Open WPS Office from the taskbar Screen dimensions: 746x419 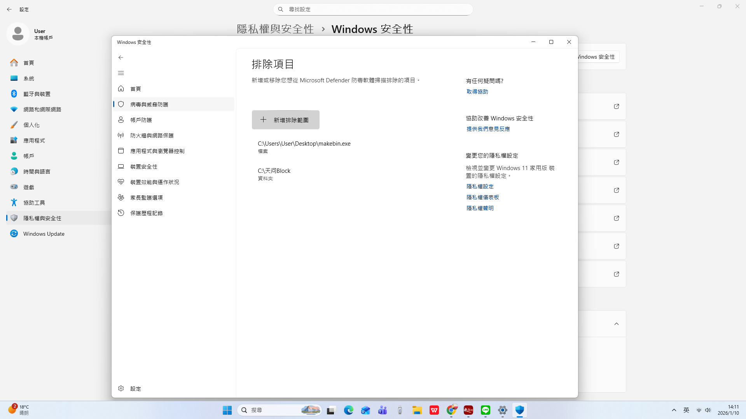[434, 410]
